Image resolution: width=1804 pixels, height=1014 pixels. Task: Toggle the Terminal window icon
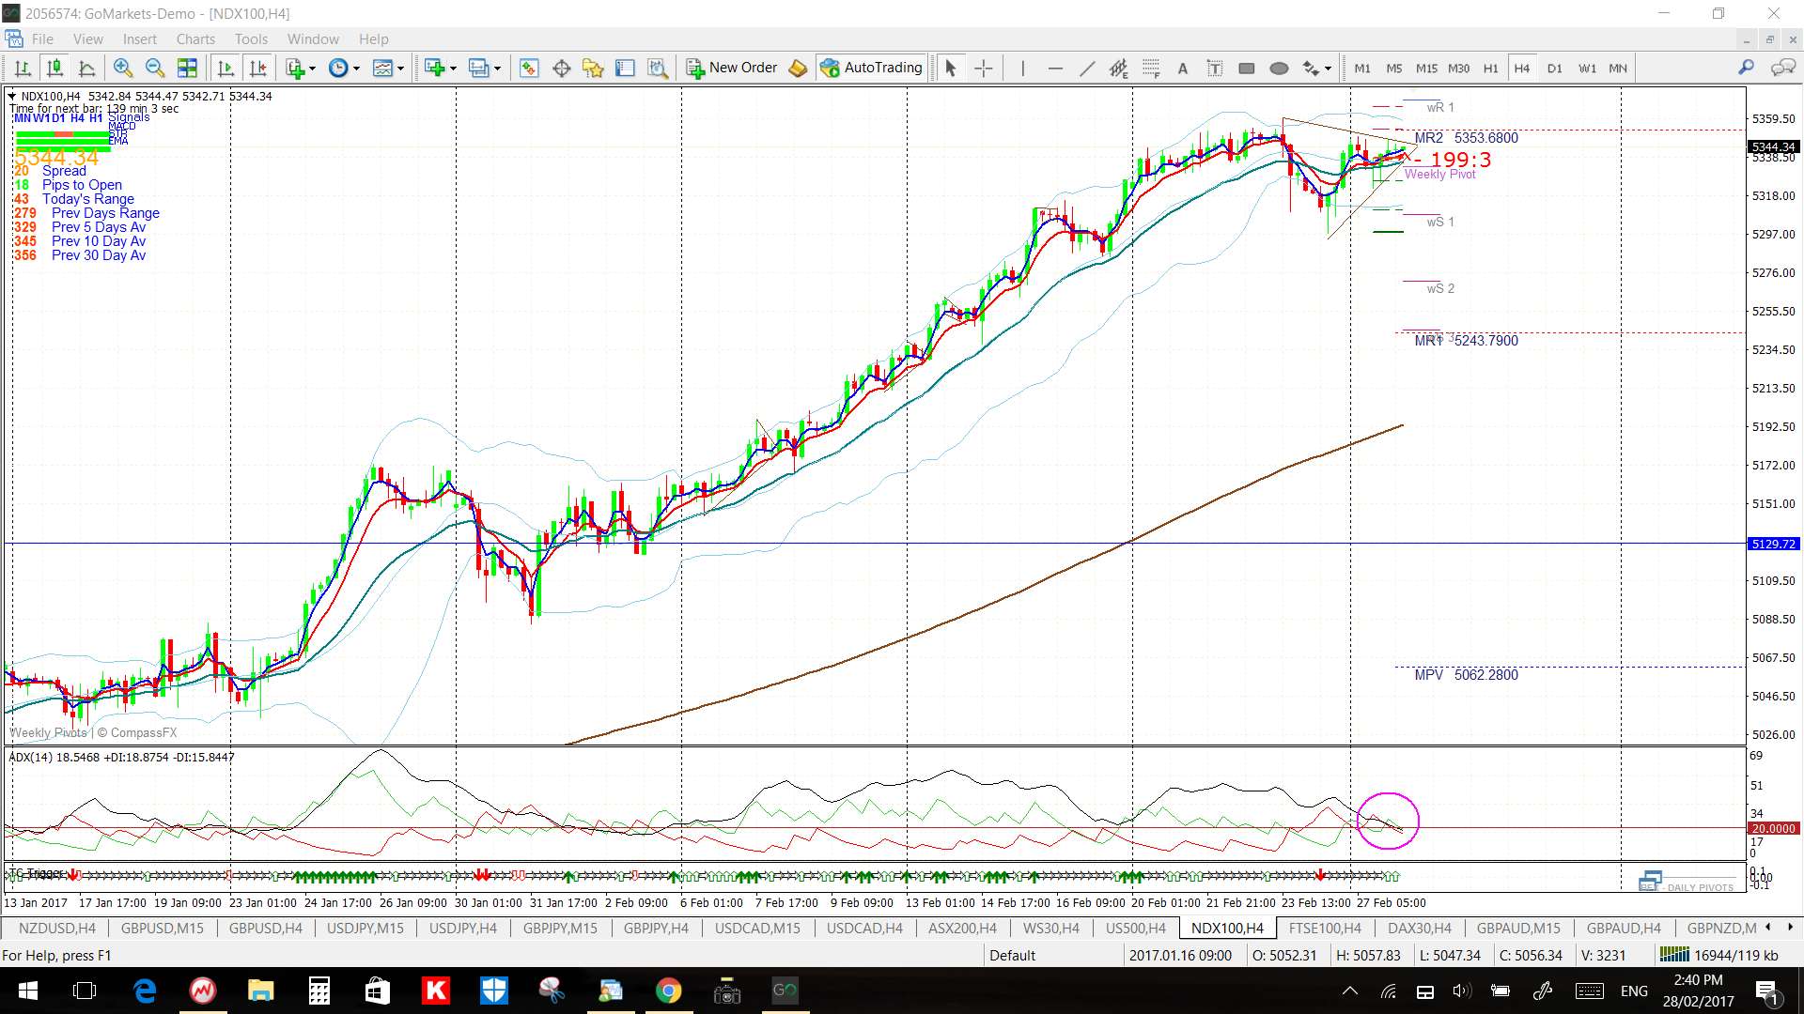(x=625, y=68)
